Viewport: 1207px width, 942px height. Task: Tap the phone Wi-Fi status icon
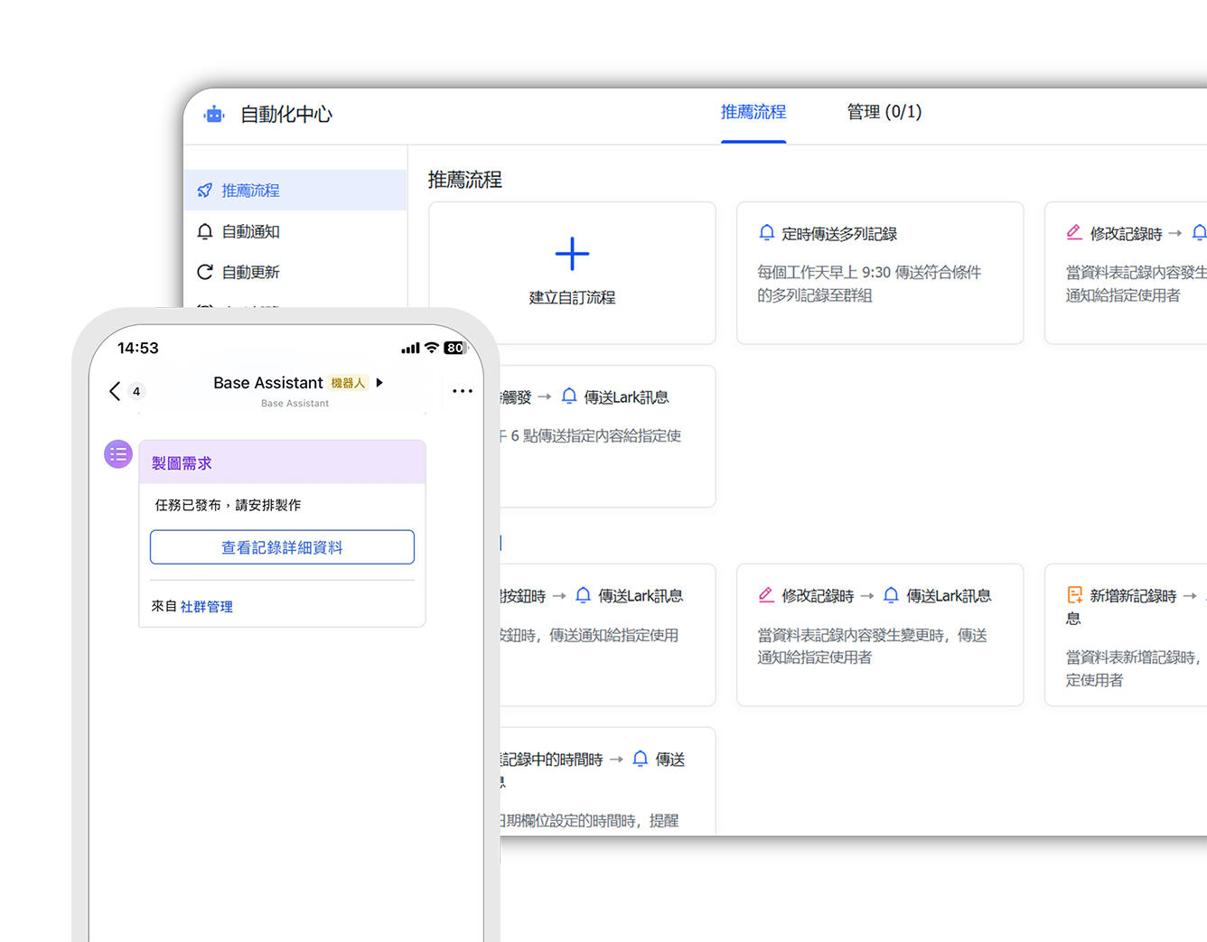[432, 348]
